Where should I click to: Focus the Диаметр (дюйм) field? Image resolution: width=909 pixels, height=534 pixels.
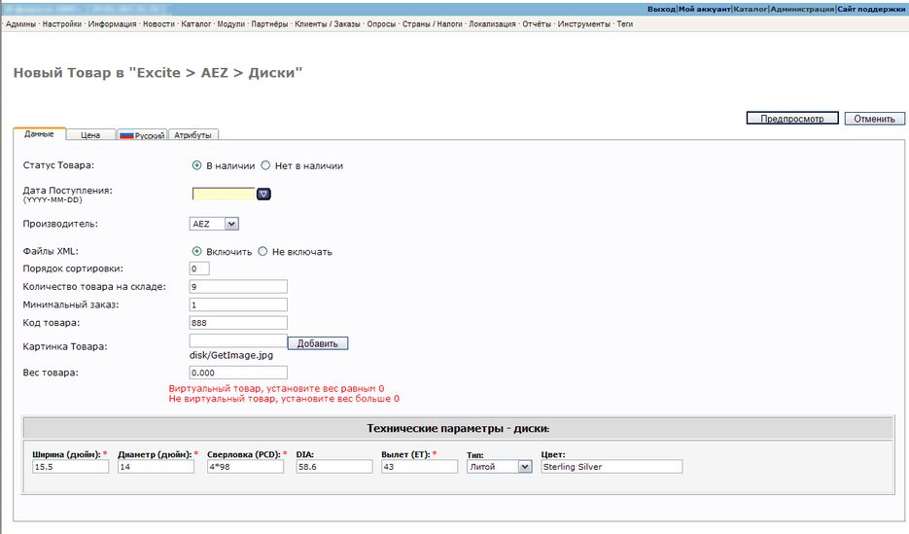tap(156, 467)
